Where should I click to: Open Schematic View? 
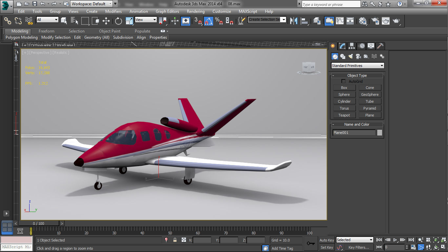350,21
